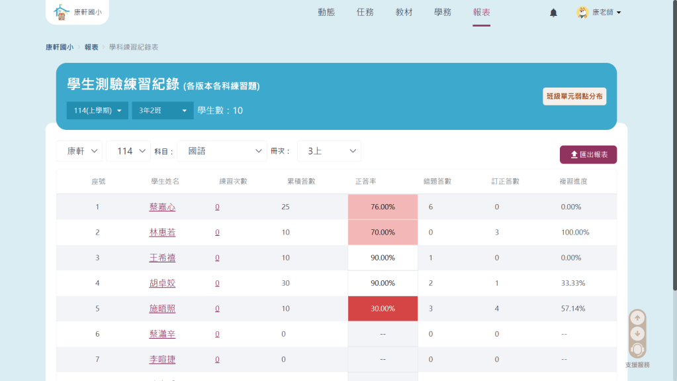The width and height of the screenshot is (677, 381).
Task: Open student 李暄捷's record
Action: coord(162,359)
